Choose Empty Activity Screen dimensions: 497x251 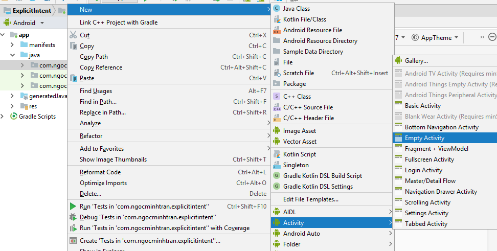(445, 138)
